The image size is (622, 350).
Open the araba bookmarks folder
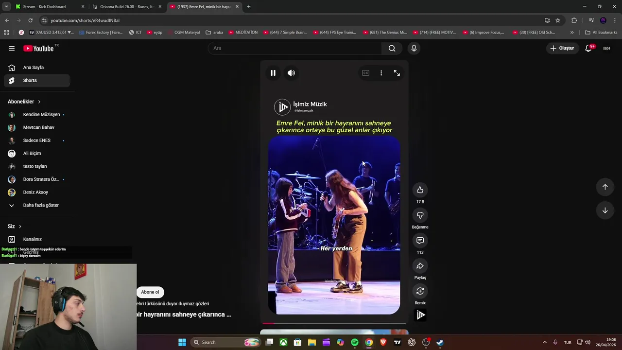click(214, 33)
